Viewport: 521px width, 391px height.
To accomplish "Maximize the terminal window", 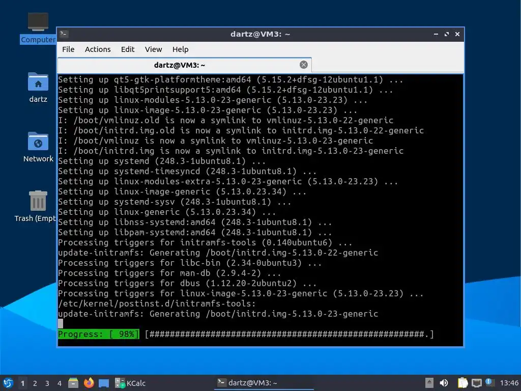I will (447, 34).
